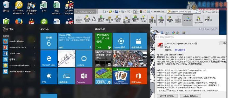Click the 参考几何体 reference geometry tool
Screen dimensions: 229x98
pyautogui.click(x=143, y=19)
